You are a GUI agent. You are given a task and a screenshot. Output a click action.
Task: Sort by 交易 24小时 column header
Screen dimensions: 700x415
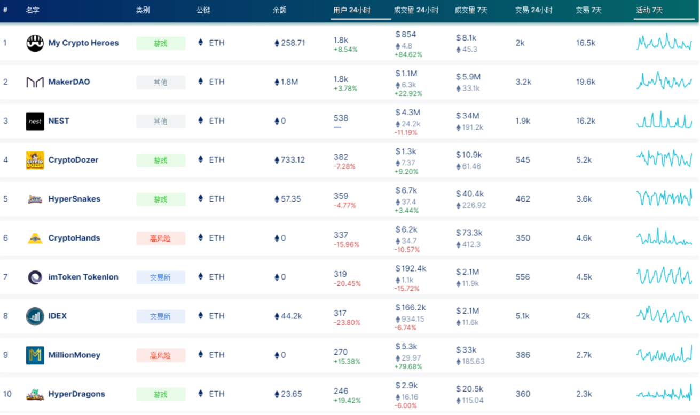pos(534,10)
